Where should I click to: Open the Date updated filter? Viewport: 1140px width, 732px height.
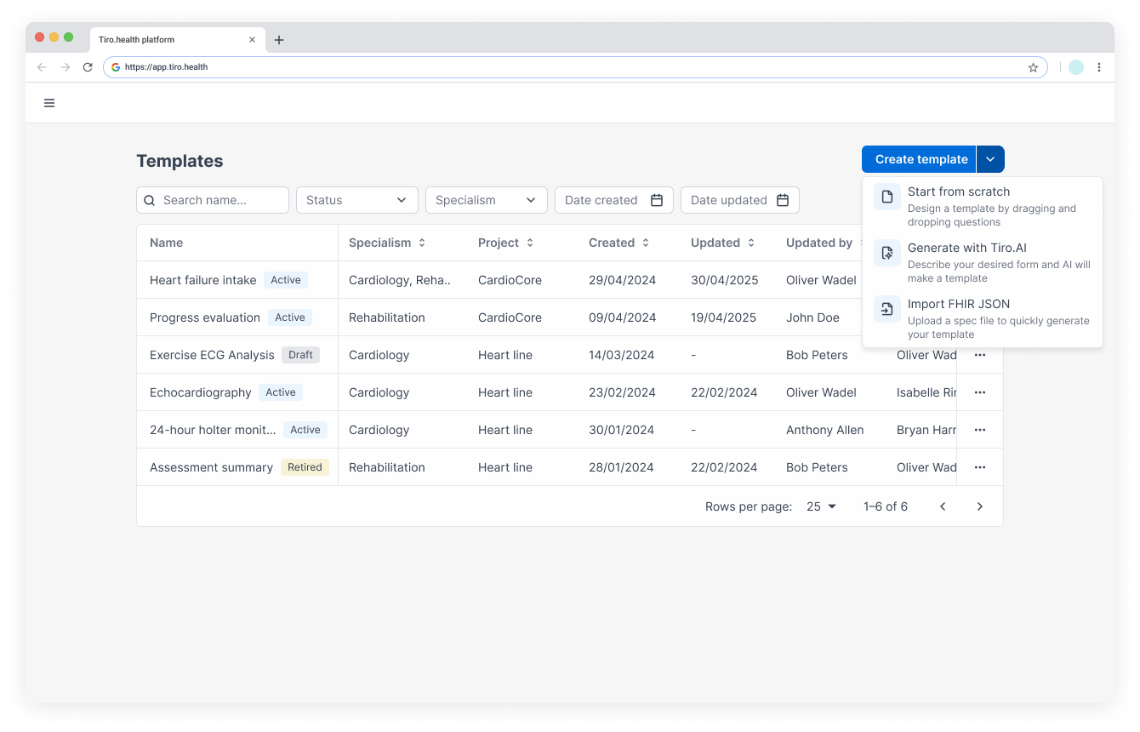coord(740,200)
